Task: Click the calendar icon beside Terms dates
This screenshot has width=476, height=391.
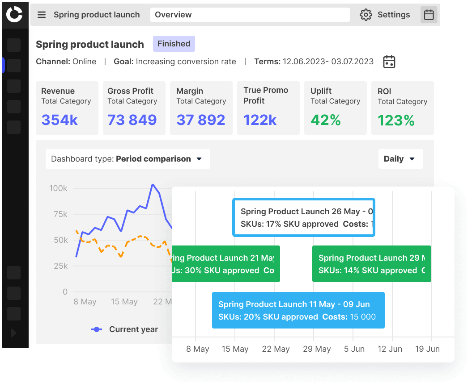Action: [389, 62]
